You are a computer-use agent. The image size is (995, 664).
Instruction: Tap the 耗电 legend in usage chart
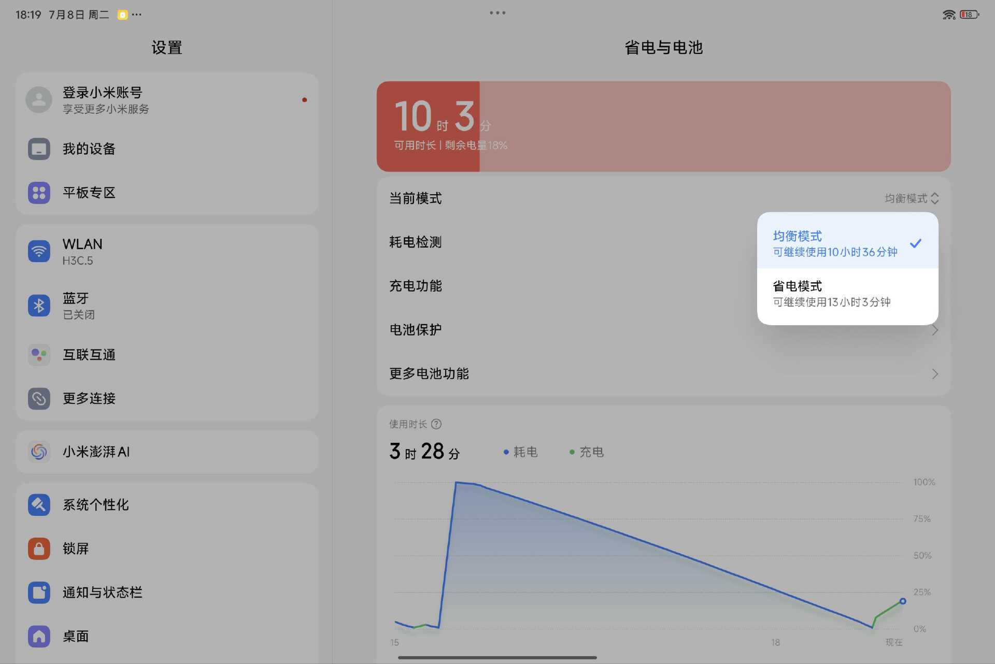click(521, 452)
